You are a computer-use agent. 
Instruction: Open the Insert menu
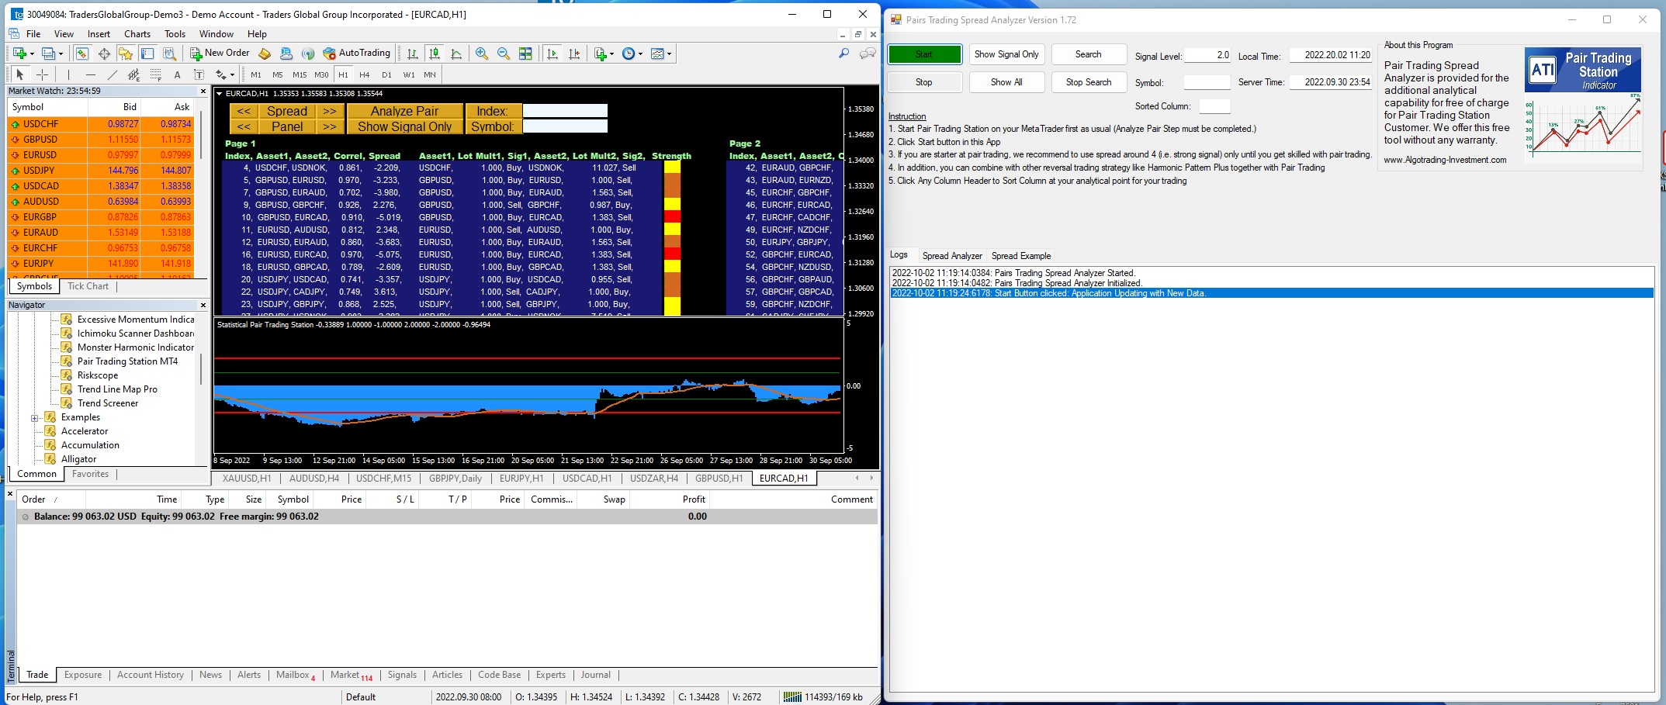click(x=99, y=34)
